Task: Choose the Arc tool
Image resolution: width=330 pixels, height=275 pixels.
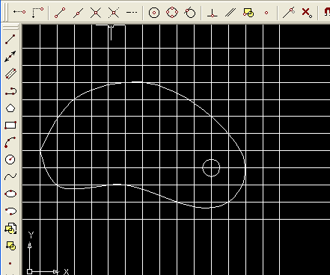Action: click(x=10, y=142)
